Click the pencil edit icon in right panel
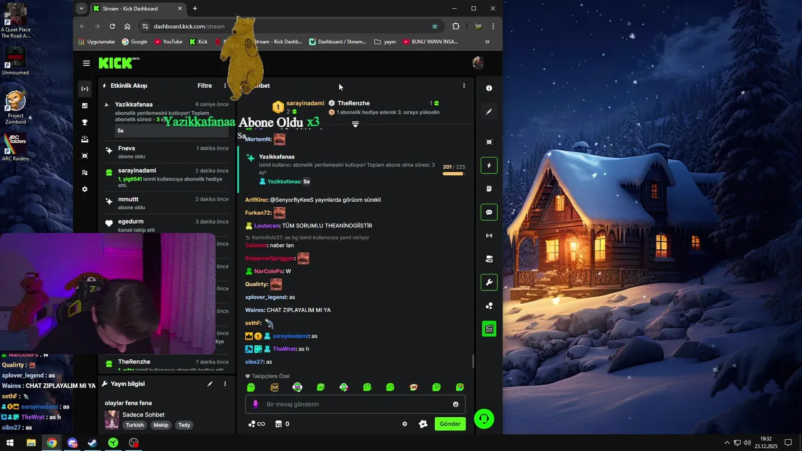This screenshot has height=451, width=802. [489, 111]
